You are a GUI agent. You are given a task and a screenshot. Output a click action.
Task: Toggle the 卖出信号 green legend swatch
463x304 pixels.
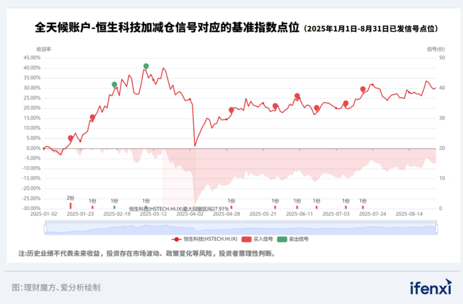click(282, 239)
